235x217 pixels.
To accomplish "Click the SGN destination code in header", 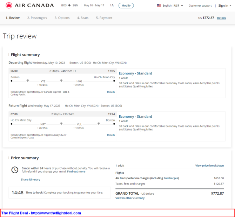I will point(75,5).
